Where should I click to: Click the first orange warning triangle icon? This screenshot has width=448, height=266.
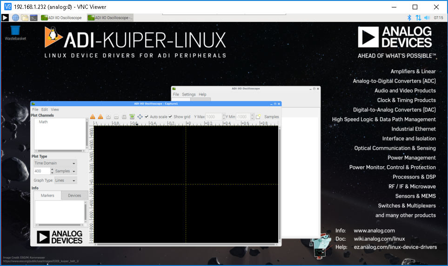click(93, 116)
